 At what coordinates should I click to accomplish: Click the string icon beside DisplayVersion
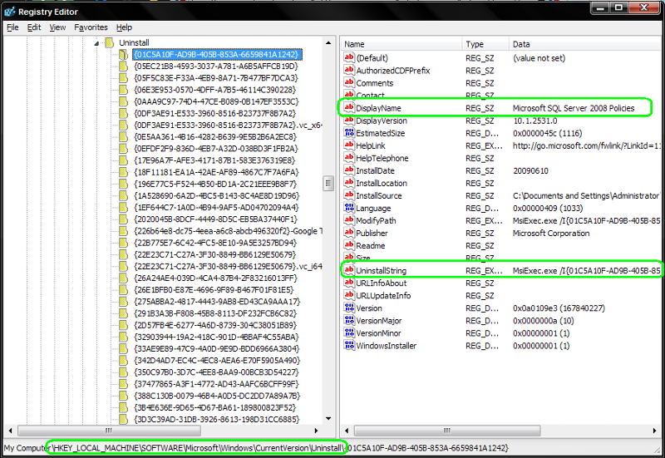point(349,120)
